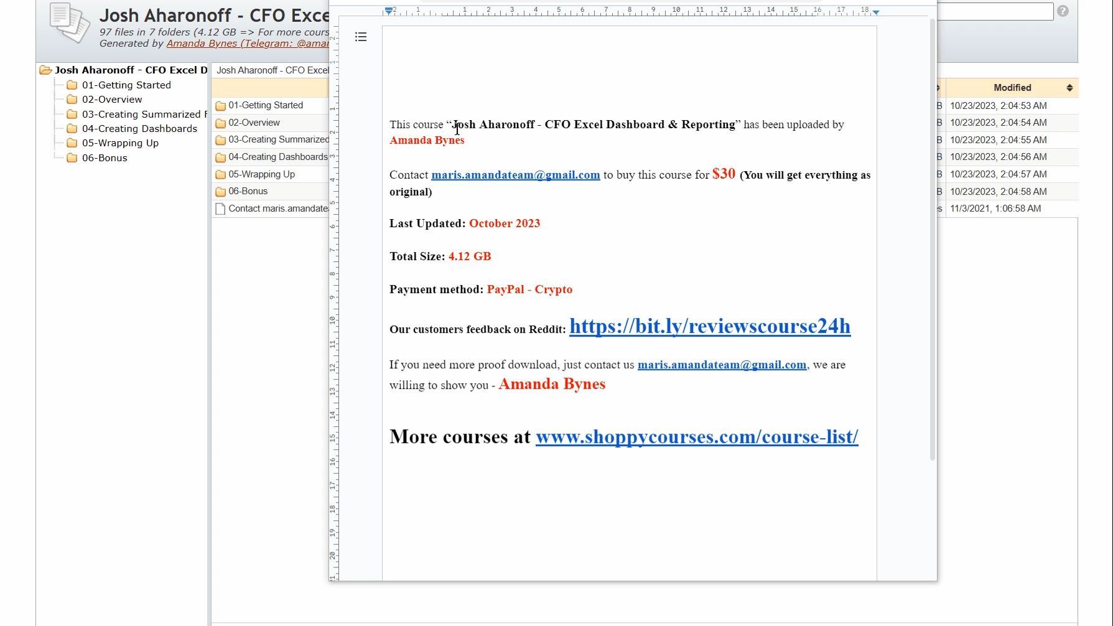Open 04-Creating Dashboards in file list
Viewport: 1113px width, 626px height.
point(278,157)
